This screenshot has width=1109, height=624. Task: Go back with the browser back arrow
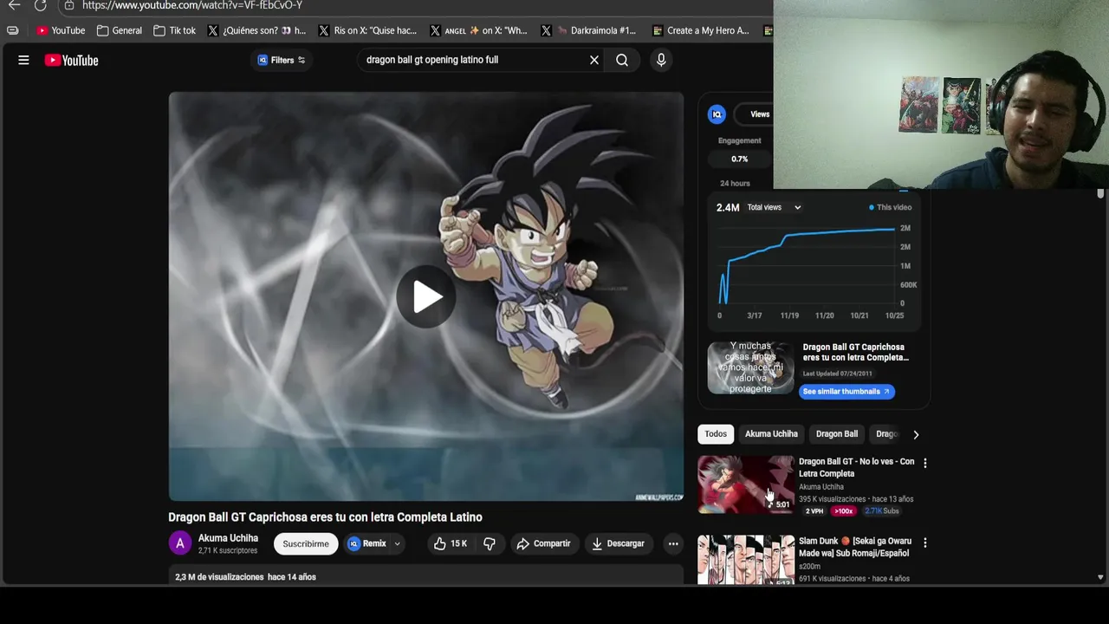pos(14,5)
